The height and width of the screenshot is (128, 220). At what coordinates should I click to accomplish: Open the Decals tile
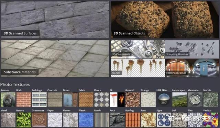click(x=138, y=68)
